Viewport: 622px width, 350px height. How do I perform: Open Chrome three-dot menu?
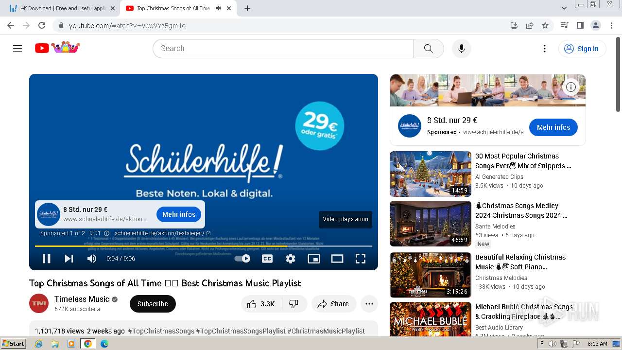coord(611,25)
